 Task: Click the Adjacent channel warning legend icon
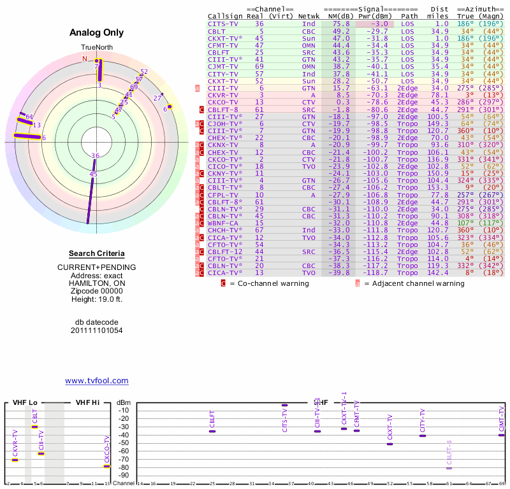click(358, 283)
